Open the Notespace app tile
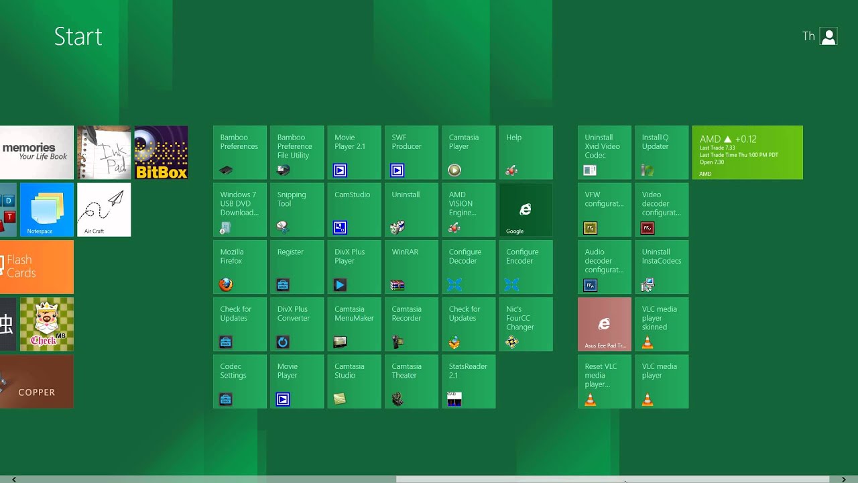Image resolution: width=858 pixels, height=483 pixels. click(x=47, y=210)
